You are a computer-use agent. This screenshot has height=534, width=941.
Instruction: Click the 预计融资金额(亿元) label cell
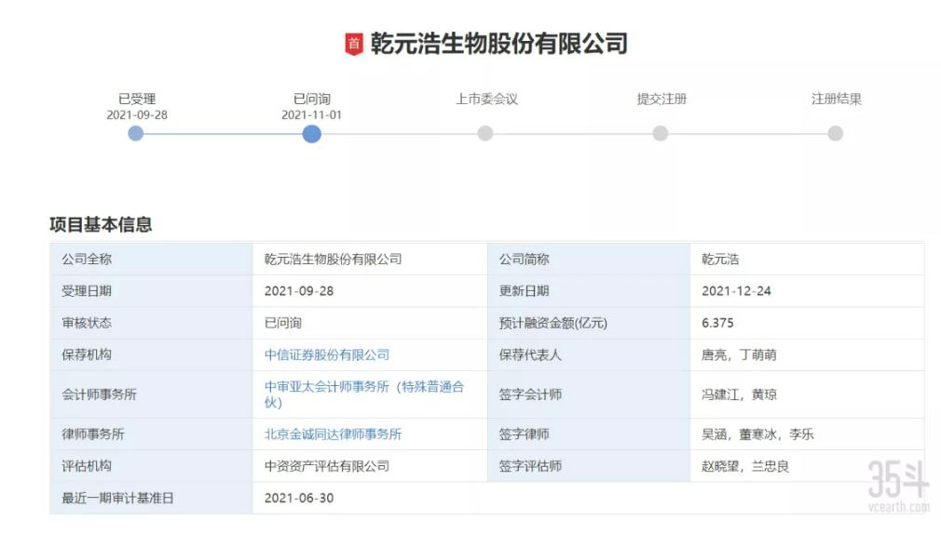(589, 323)
